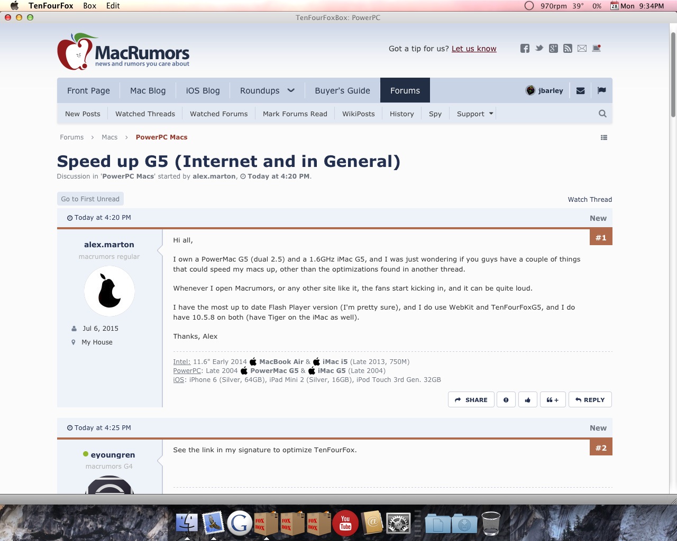
Task: Click the SHARE button on post #1
Action: [471, 400]
